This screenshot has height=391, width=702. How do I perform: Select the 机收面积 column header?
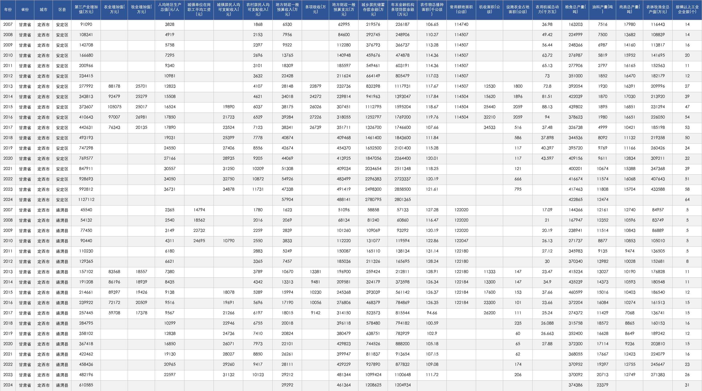coord(489,10)
